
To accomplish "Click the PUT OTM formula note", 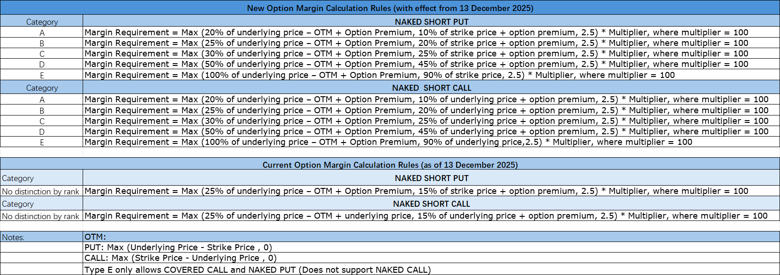I will click(178, 247).
